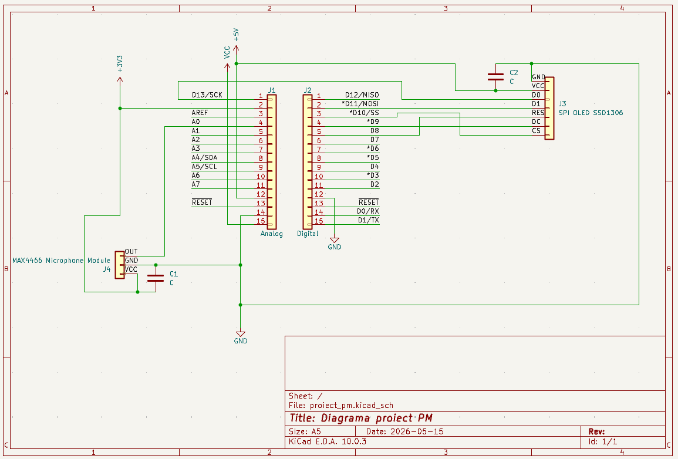
Task: Click the *D9 pin label
Action: coord(373,122)
